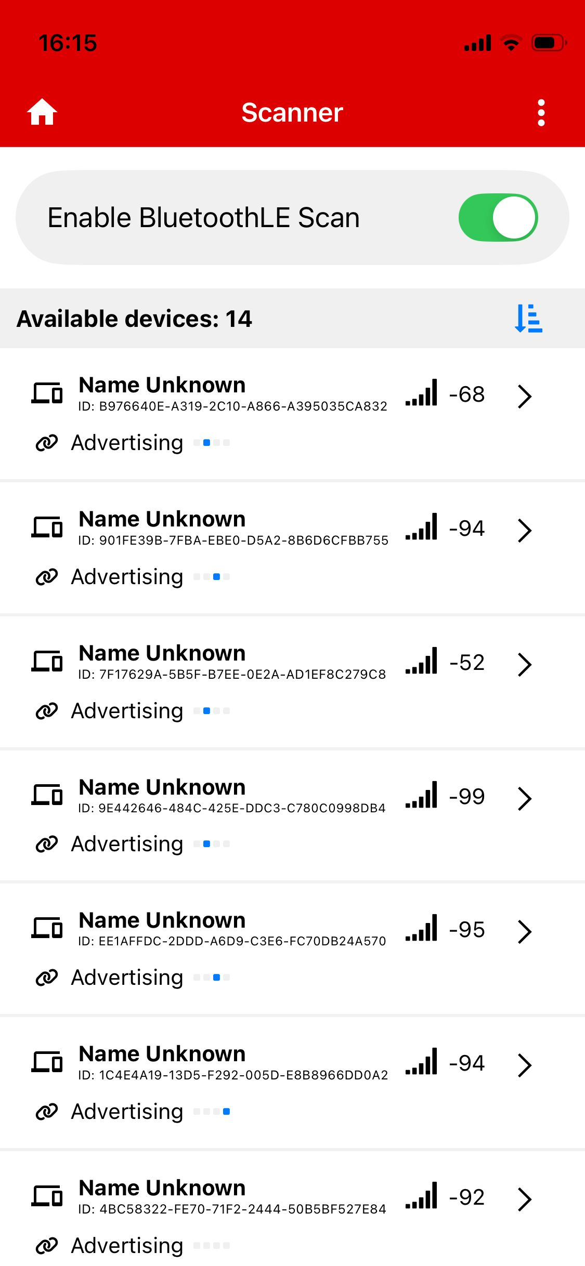Tap device ID starting with EE1AFFDC

click(232, 941)
